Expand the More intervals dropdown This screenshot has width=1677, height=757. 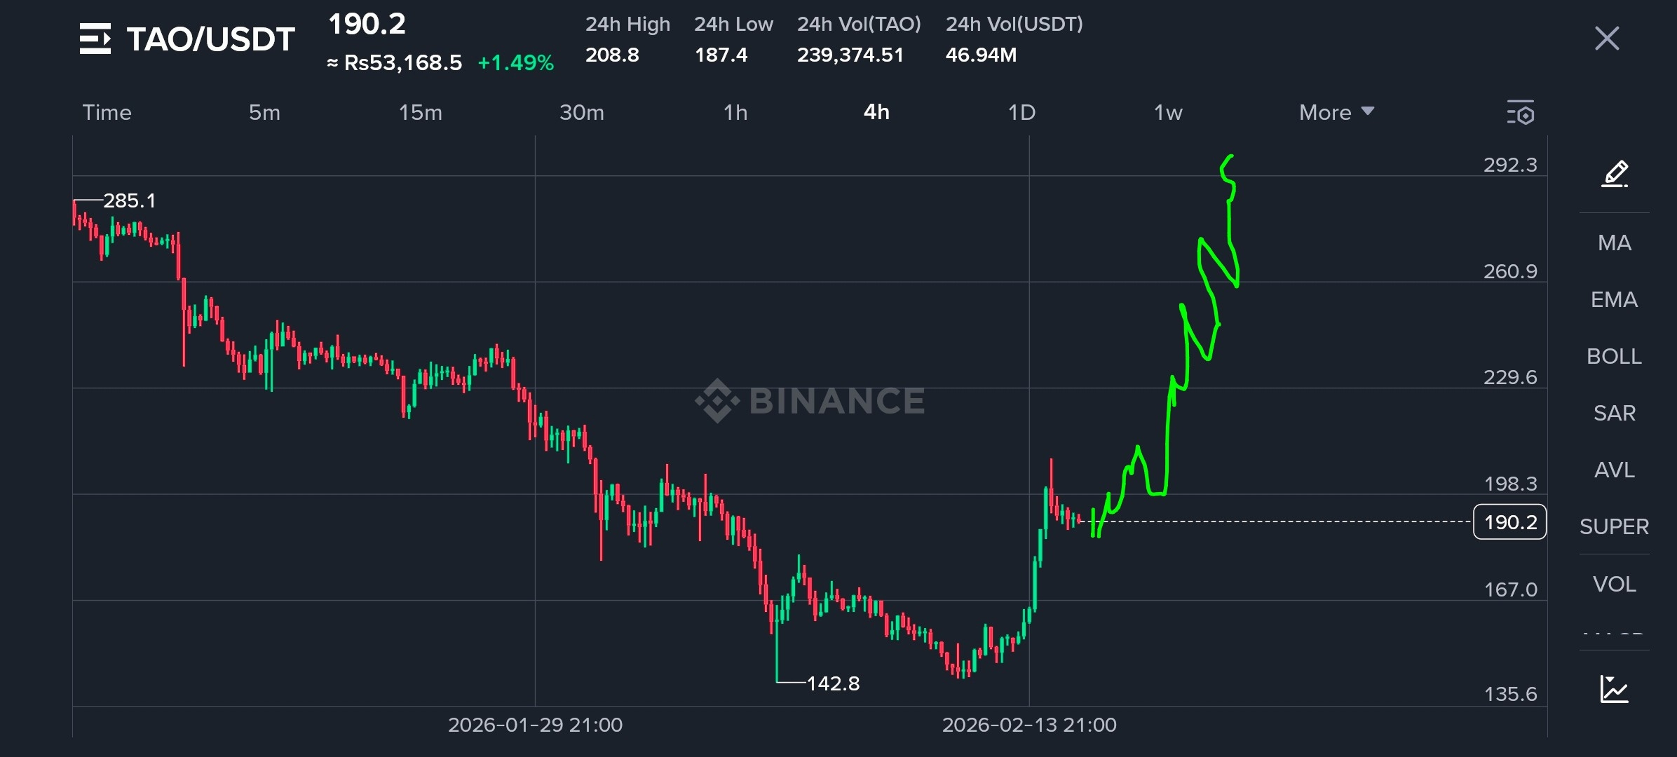pos(1336,112)
